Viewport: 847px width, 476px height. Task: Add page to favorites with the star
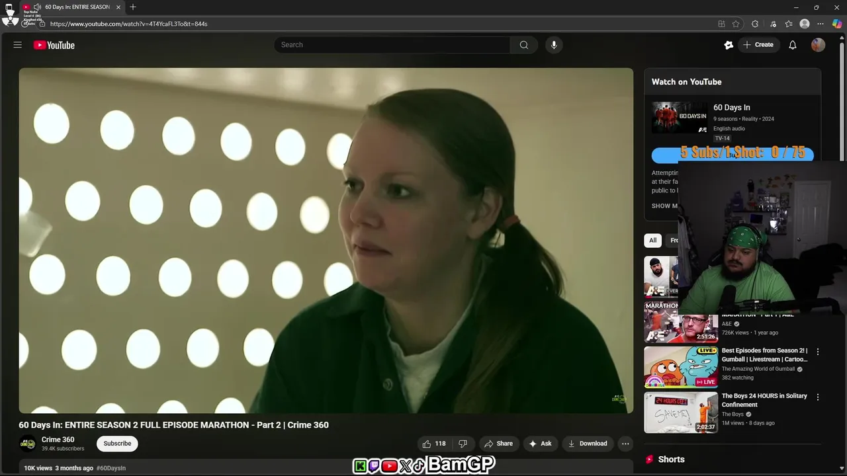tap(736, 24)
